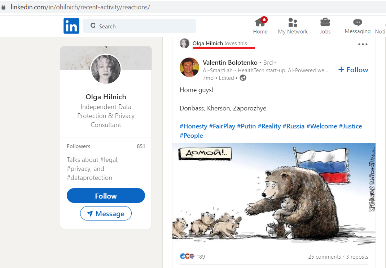Screen dimensions: 386x268
Task: Click the Home house icon
Action: pyautogui.click(x=260, y=22)
